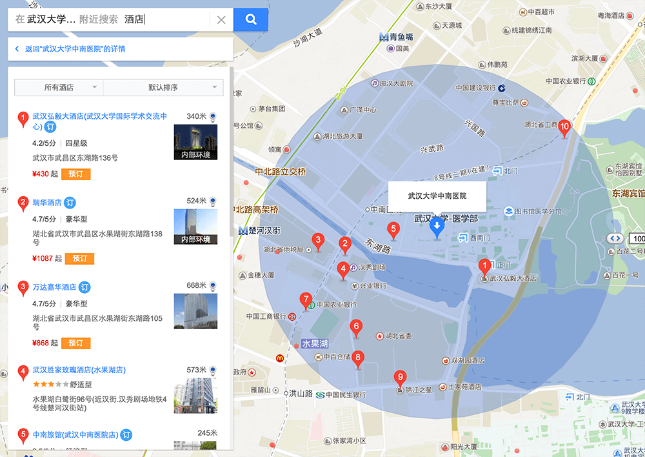The width and height of the screenshot is (645, 457).
Task: Click the 预订 button for ¥868 hotel
Action: pos(75,343)
